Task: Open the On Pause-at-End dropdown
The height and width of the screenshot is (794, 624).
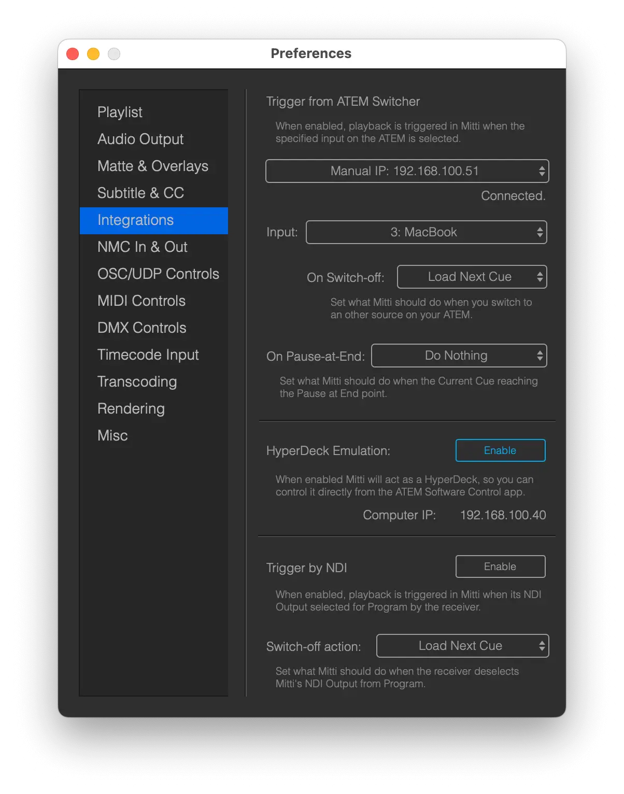Action: (x=459, y=356)
